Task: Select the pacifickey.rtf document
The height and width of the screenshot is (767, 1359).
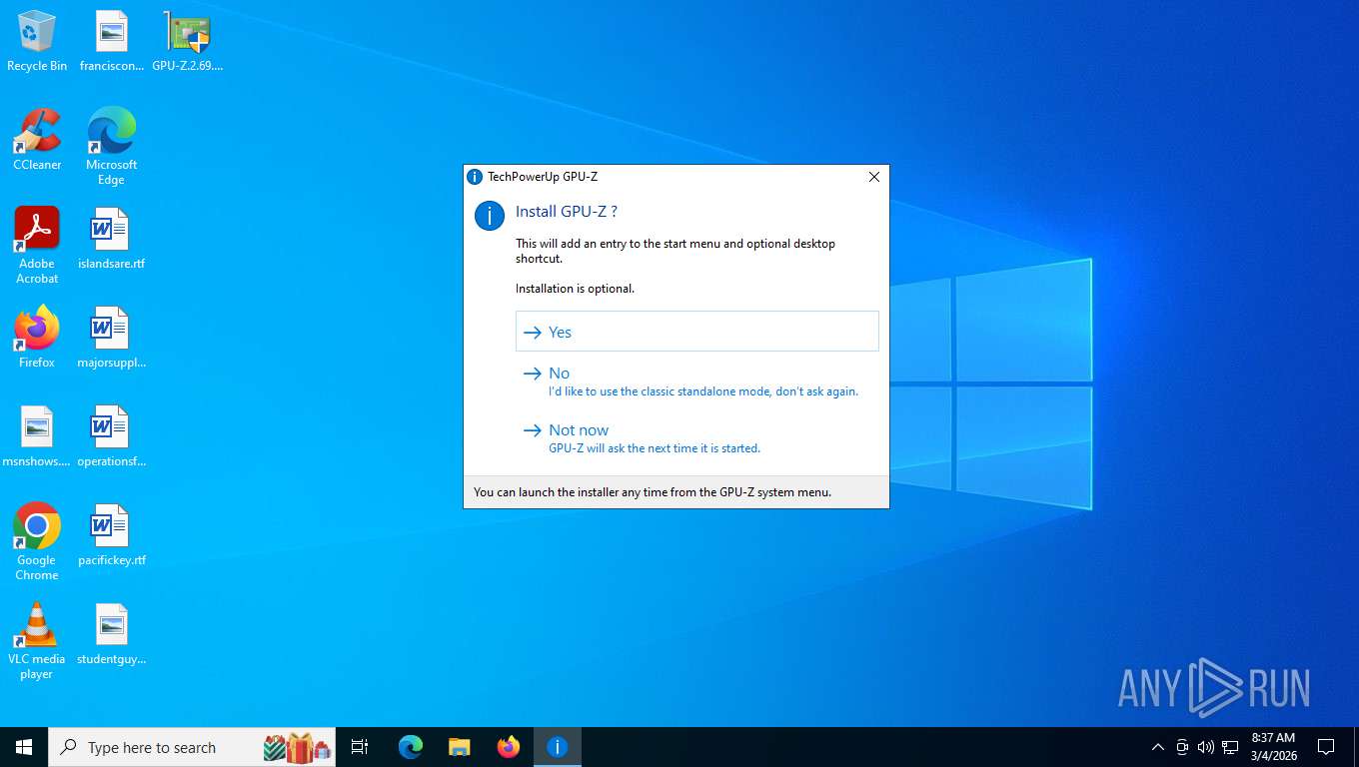Action: pos(112,535)
